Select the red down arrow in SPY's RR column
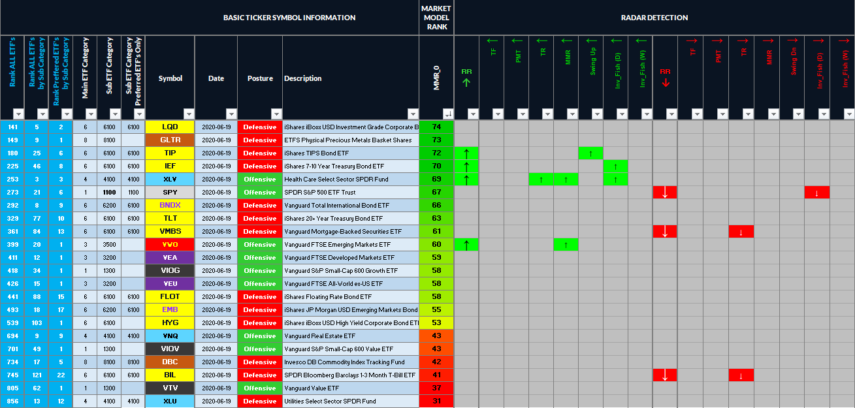 664,192
